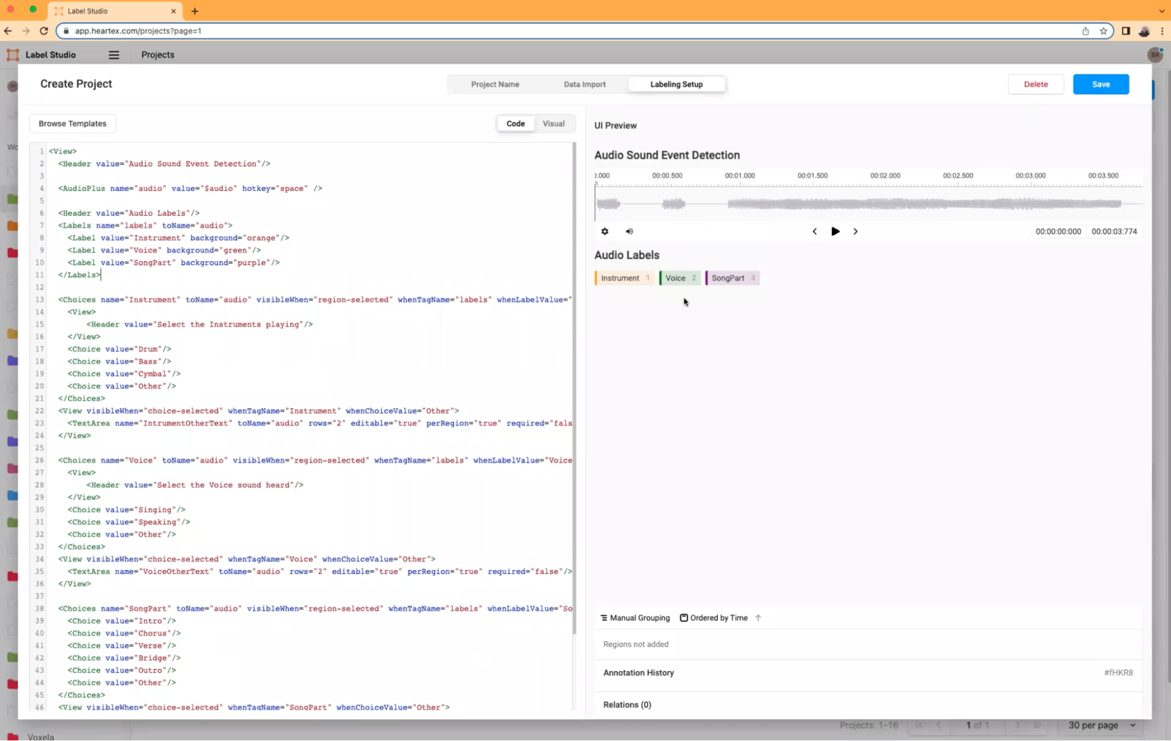Skip to the next audio step
Viewport: 1171px width, 741px height.
click(855, 231)
